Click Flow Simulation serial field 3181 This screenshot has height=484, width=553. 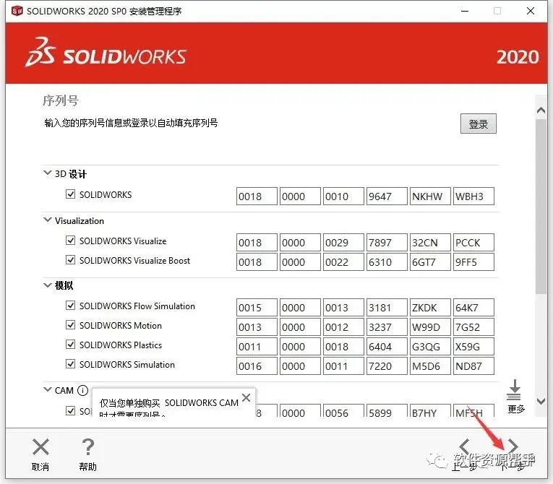coord(387,308)
